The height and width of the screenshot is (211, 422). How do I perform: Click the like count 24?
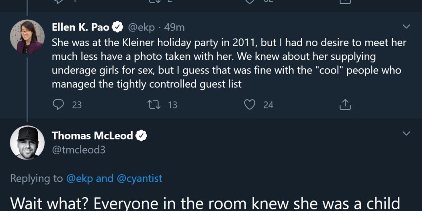(x=268, y=105)
